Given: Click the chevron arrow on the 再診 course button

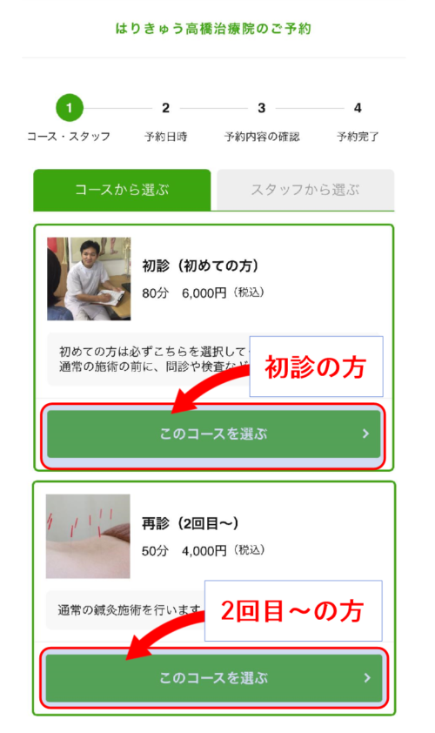Looking at the screenshot, I should coord(367,678).
